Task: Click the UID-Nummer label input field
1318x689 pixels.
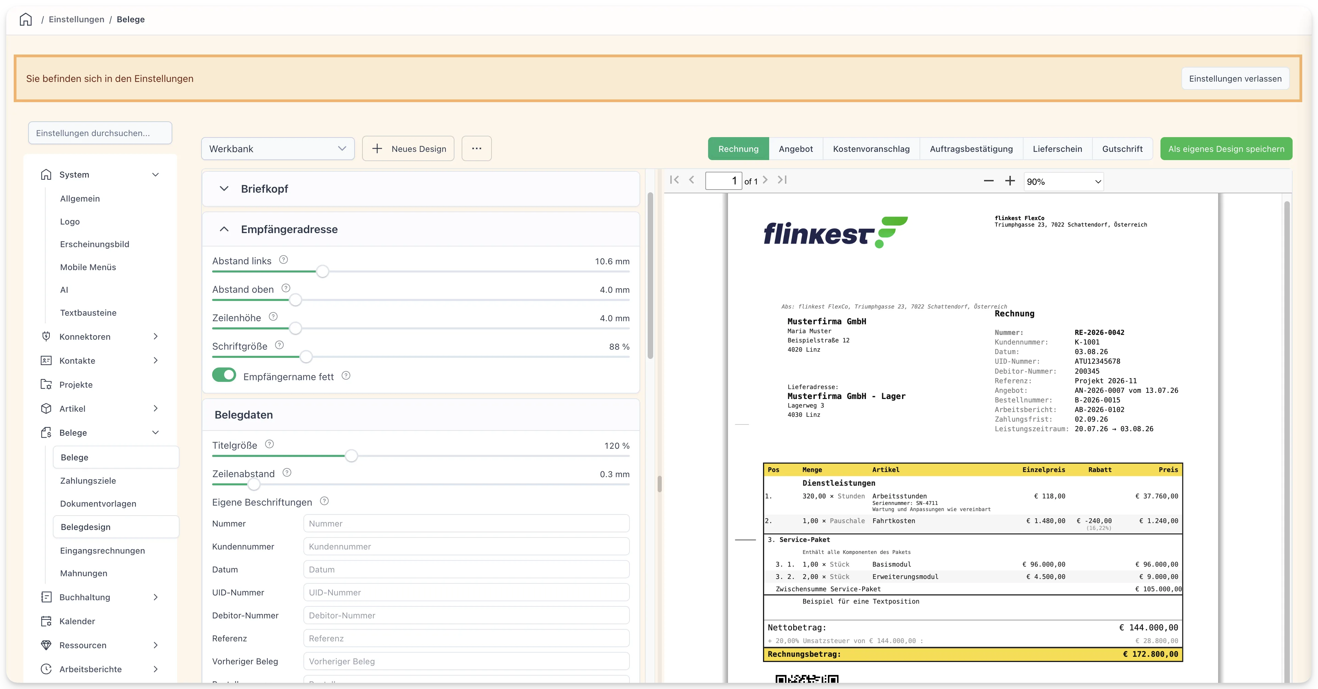Action: pyautogui.click(x=466, y=592)
